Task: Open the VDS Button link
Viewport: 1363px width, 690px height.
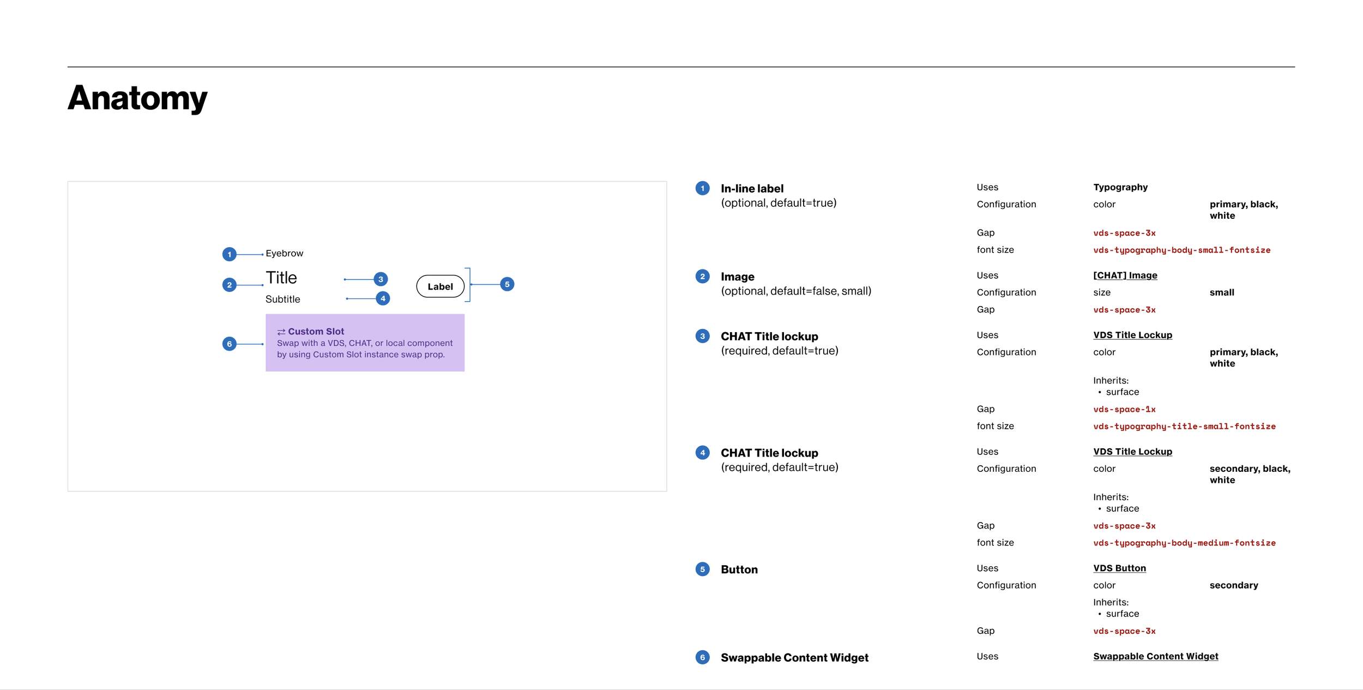Action: pyautogui.click(x=1119, y=568)
